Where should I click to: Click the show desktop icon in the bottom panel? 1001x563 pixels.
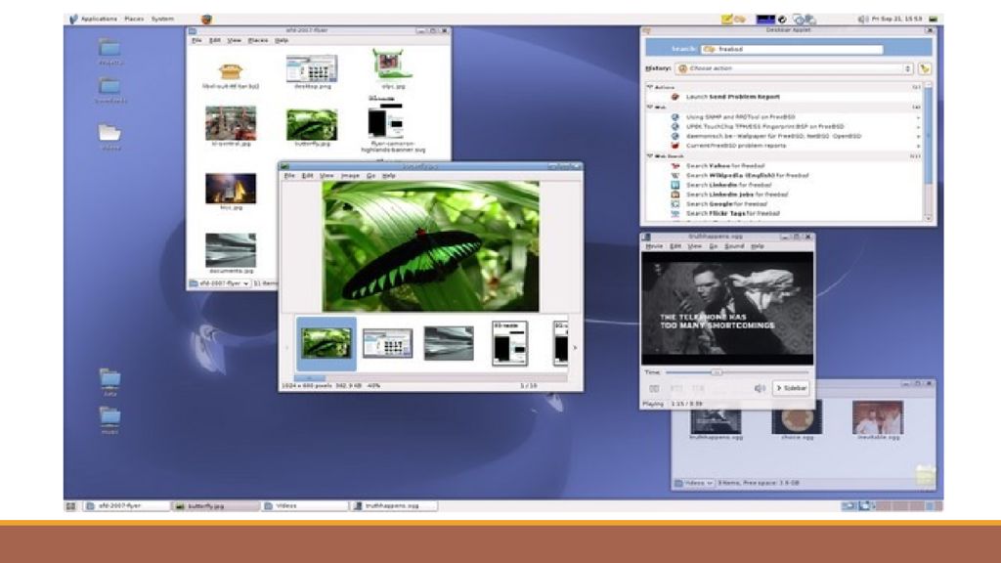click(x=70, y=506)
